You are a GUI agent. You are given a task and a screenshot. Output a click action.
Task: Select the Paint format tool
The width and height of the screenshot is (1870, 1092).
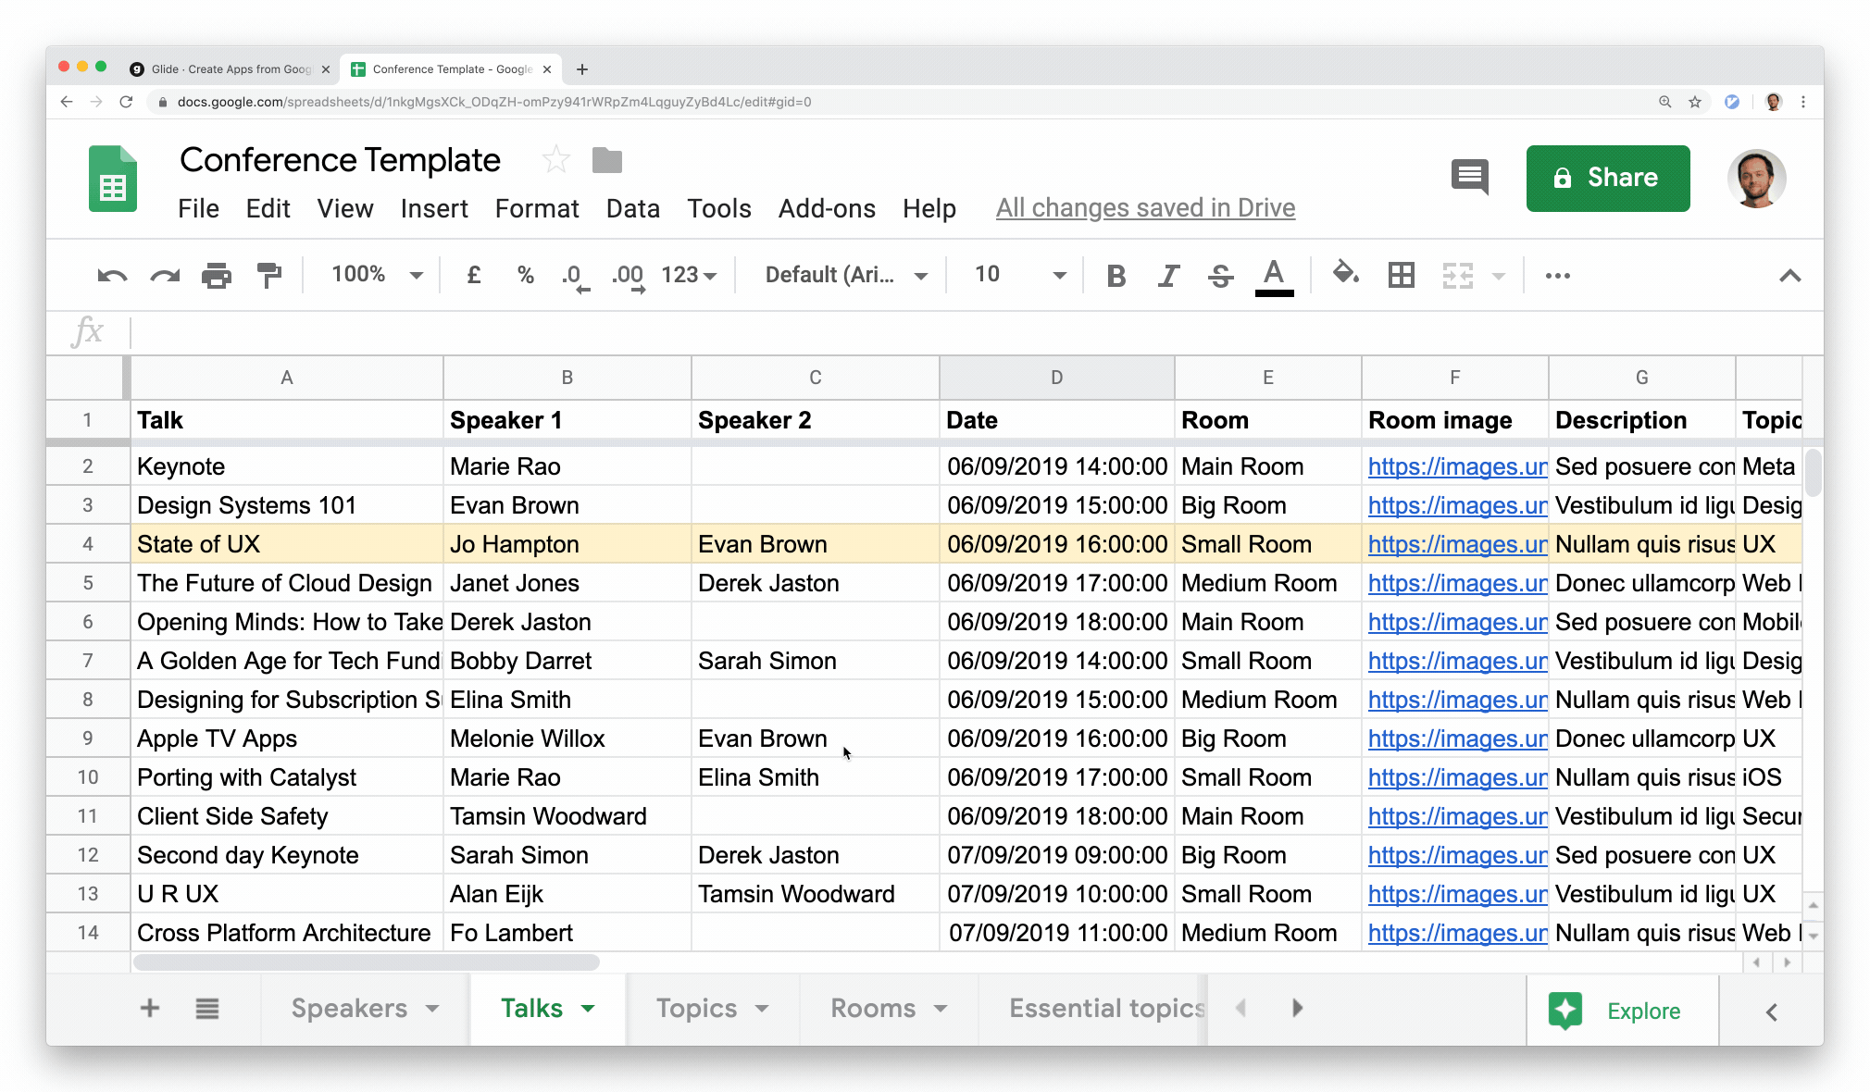point(269,276)
